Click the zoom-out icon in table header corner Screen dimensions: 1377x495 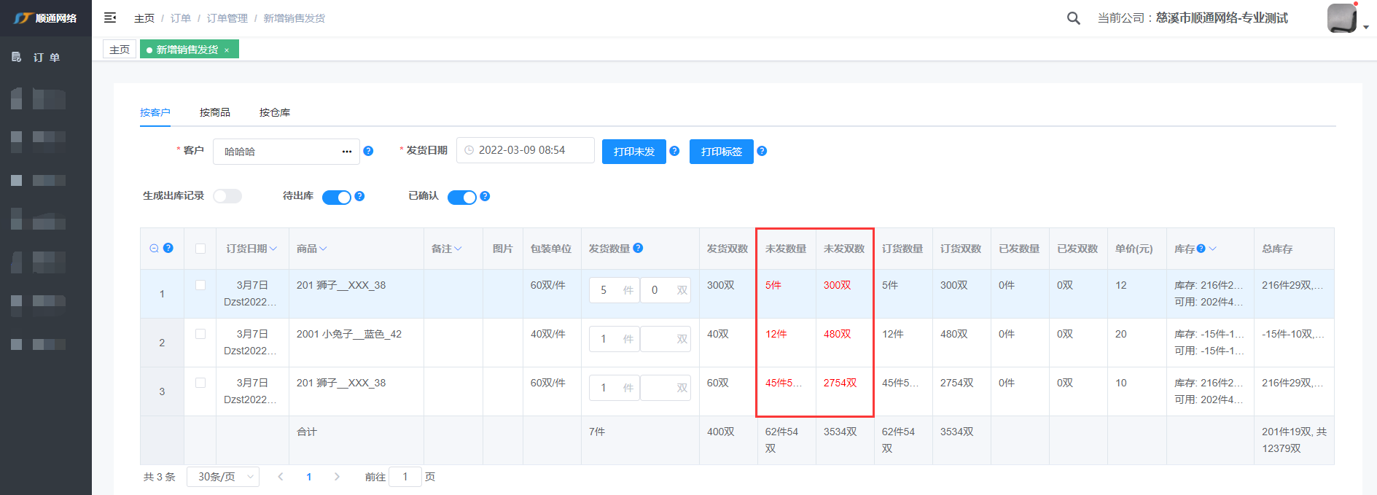[154, 249]
